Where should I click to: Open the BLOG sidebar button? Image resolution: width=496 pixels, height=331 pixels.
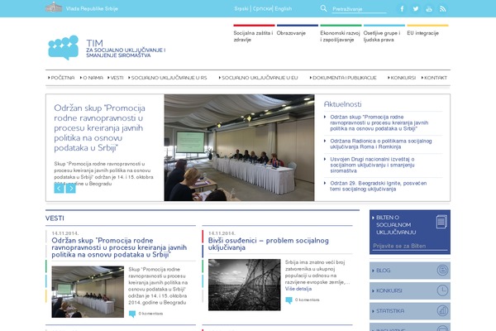click(410, 271)
